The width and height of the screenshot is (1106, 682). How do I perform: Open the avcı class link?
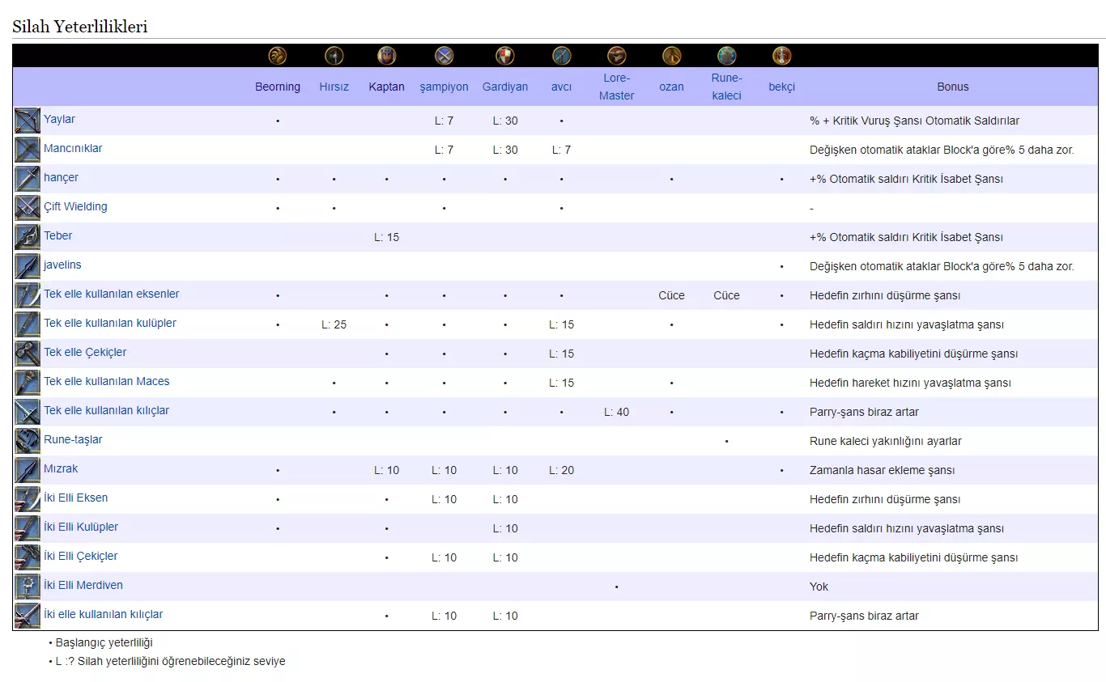pos(562,87)
